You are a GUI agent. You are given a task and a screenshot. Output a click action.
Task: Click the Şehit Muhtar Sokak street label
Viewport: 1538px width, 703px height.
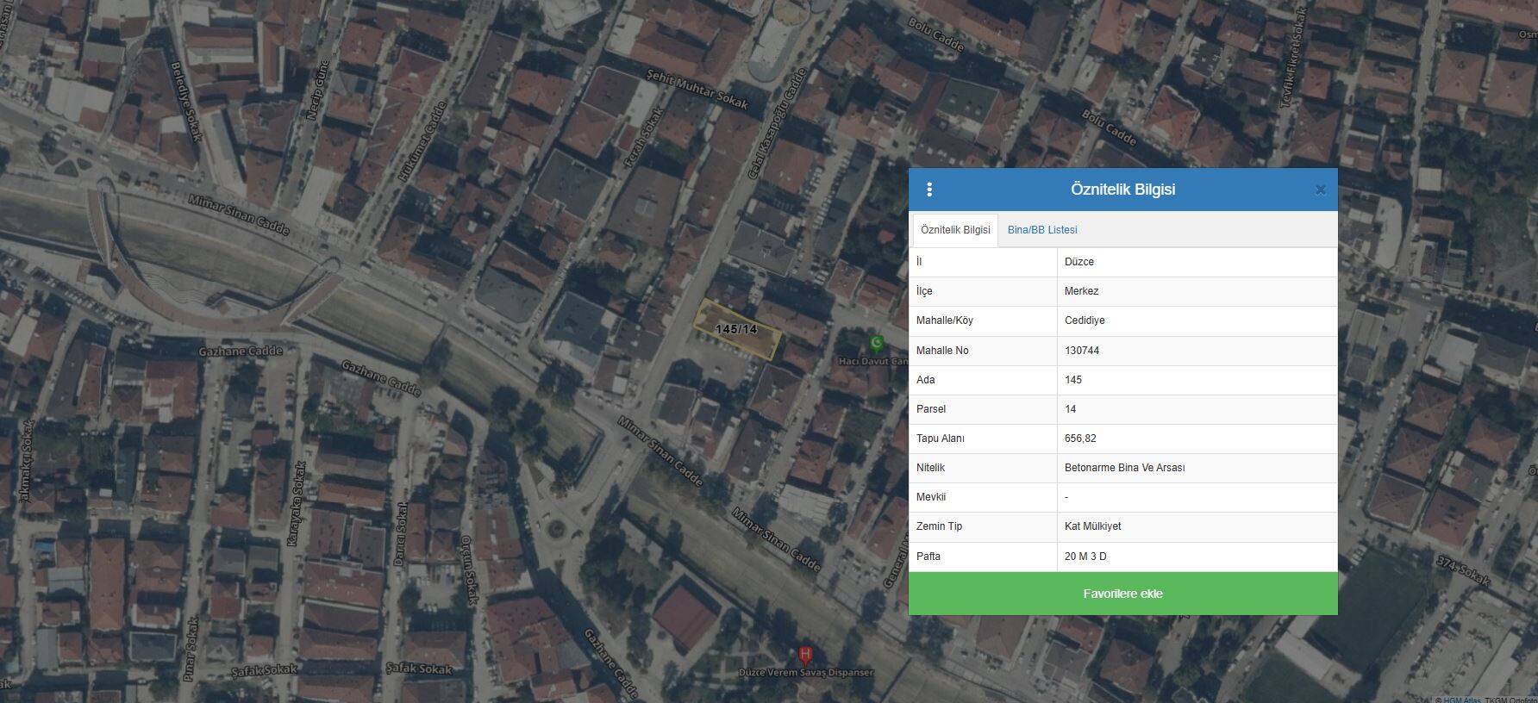point(697,89)
